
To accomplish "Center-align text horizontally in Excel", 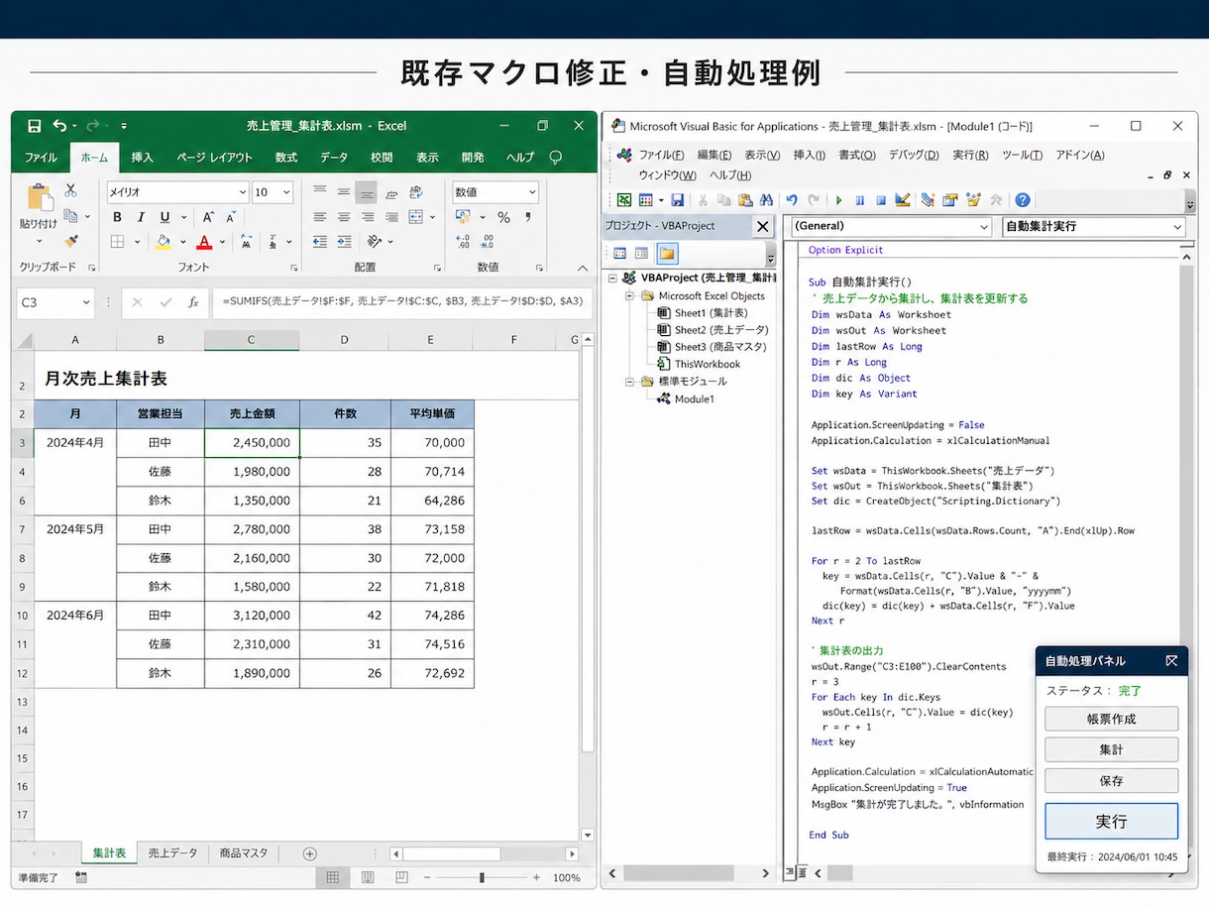I will 344,217.
